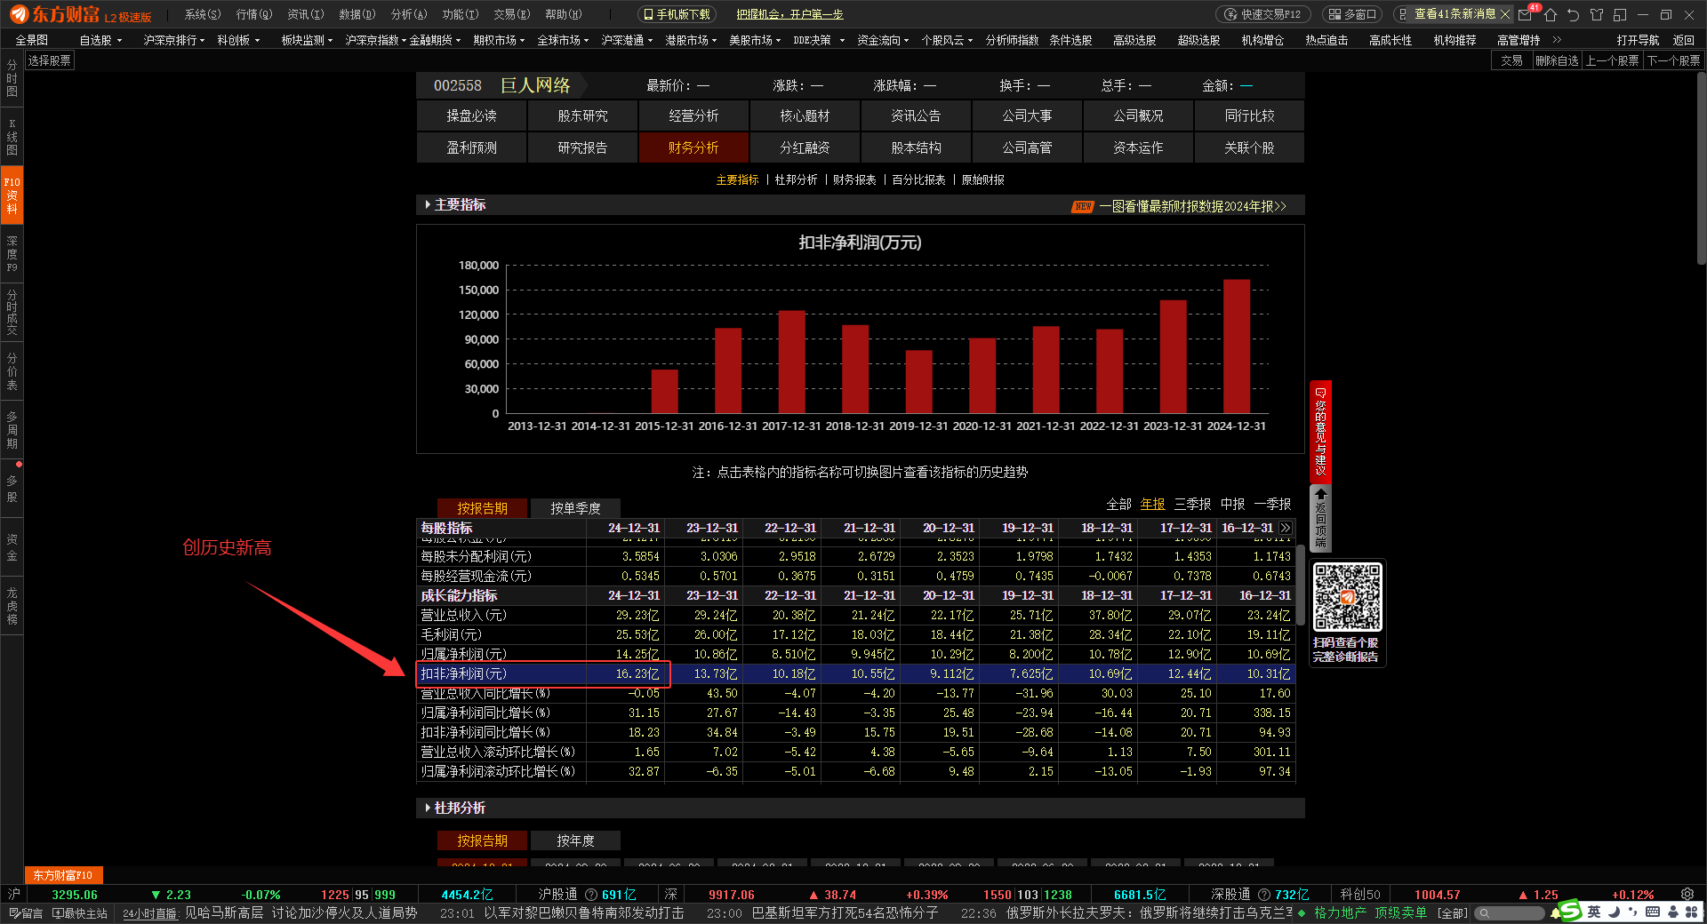
Task: Select the 年报 report period filter
Action: point(1152,504)
